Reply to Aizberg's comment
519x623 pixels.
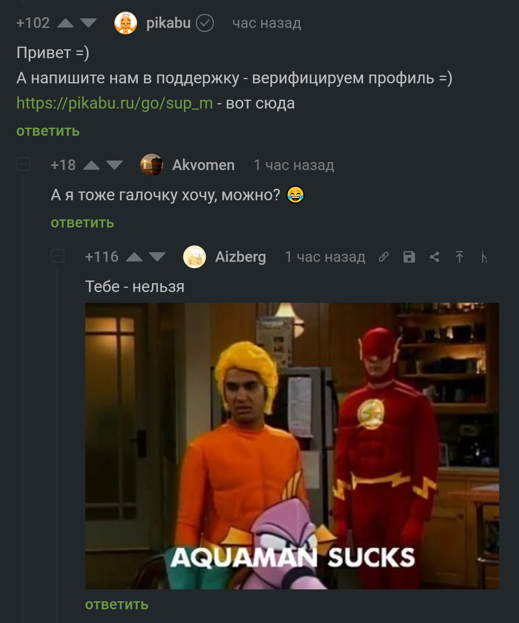[117, 605]
